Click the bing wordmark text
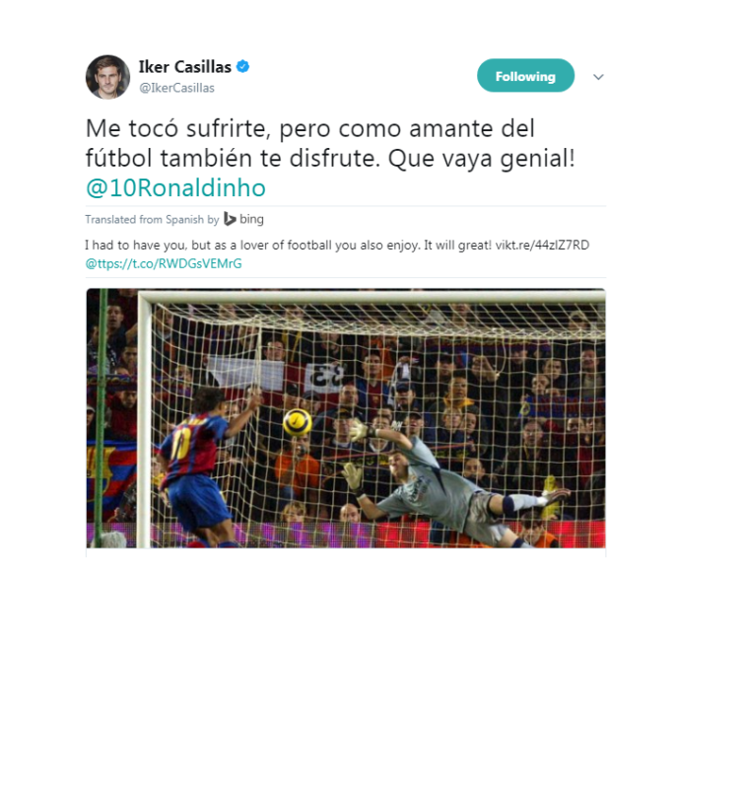This screenshot has height=789, width=745. [x=251, y=219]
